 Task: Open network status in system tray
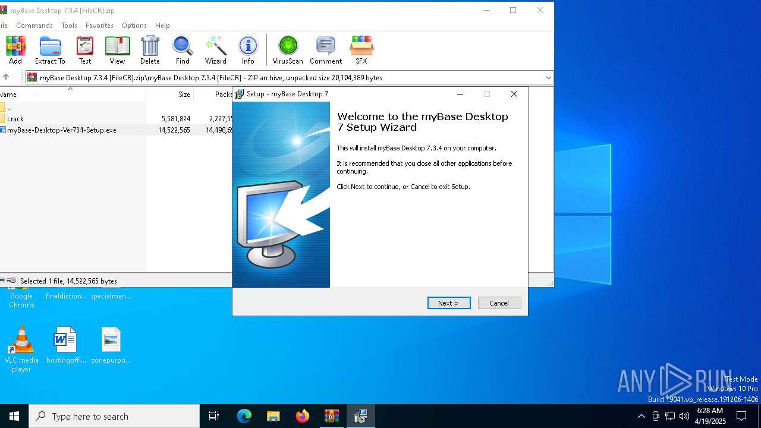coord(670,416)
